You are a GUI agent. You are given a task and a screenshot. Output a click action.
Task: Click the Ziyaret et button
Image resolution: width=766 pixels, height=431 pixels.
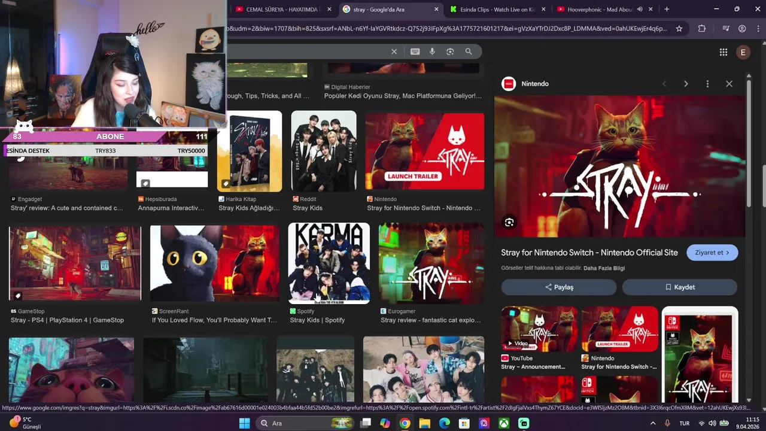(x=712, y=253)
